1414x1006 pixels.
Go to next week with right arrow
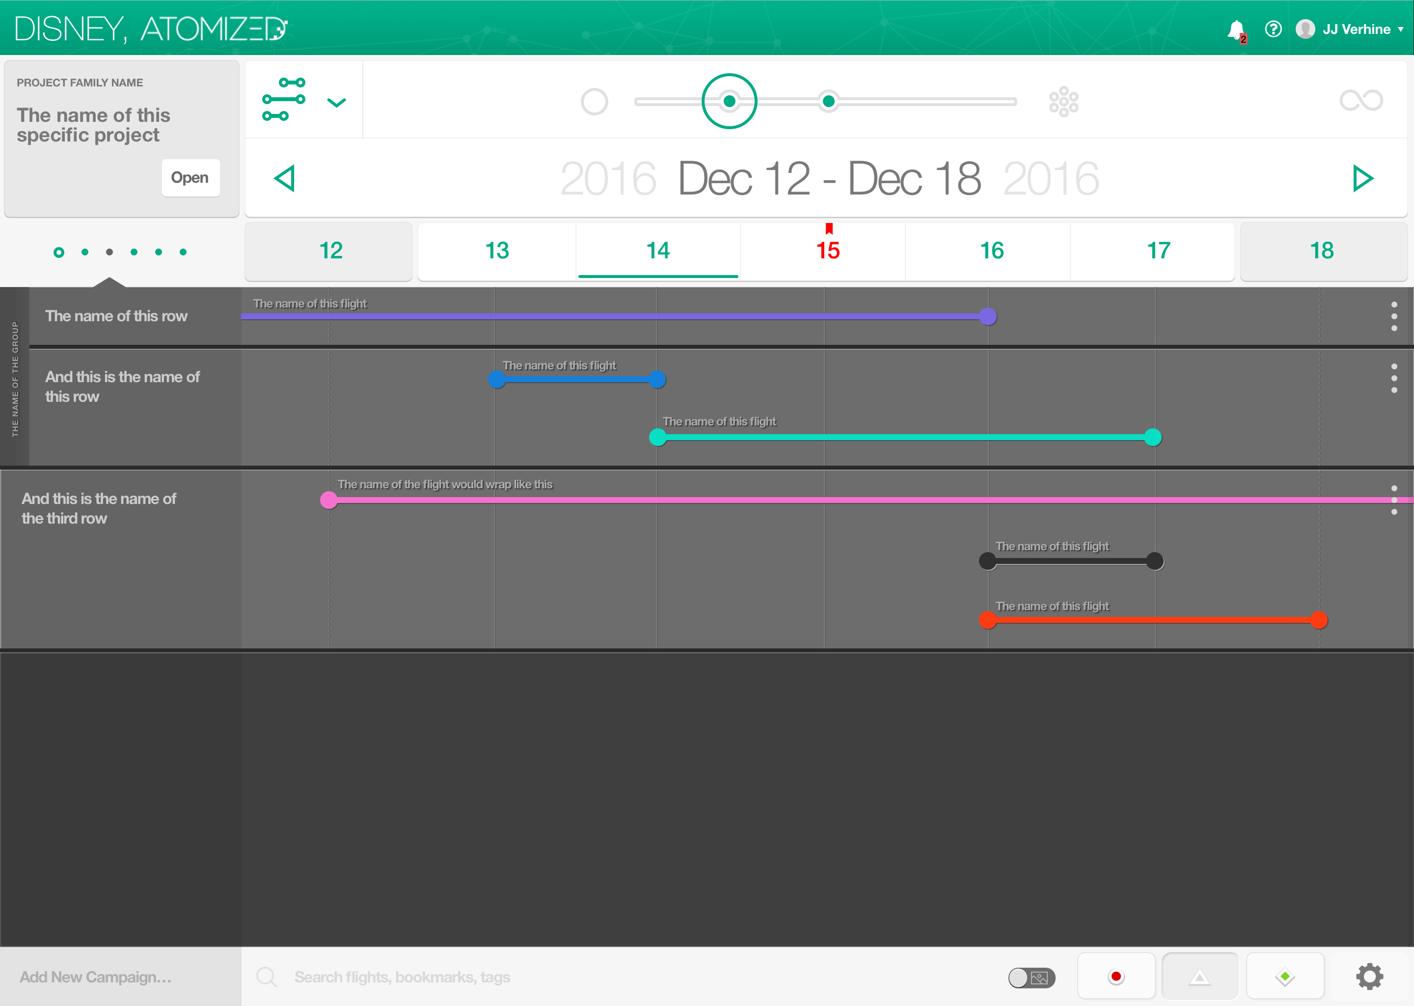coord(1362,178)
